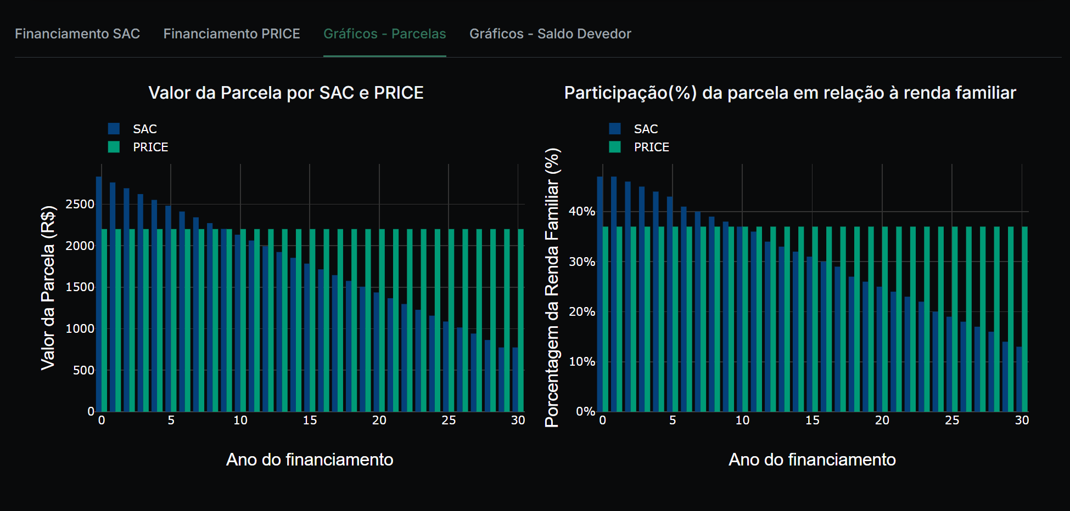Image resolution: width=1070 pixels, height=511 pixels.
Task: Click the green PRICE legend swatch on the right chart
Action: (x=615, y=147)
